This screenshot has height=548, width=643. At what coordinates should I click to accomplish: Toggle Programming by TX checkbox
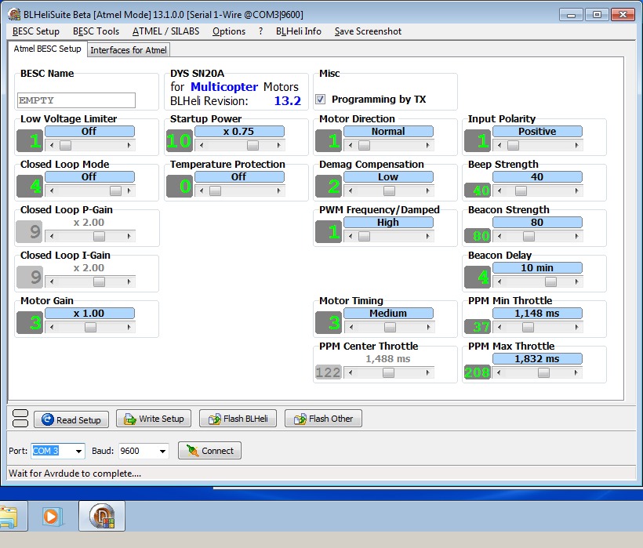pyautogui.click(x=320, y=100)
